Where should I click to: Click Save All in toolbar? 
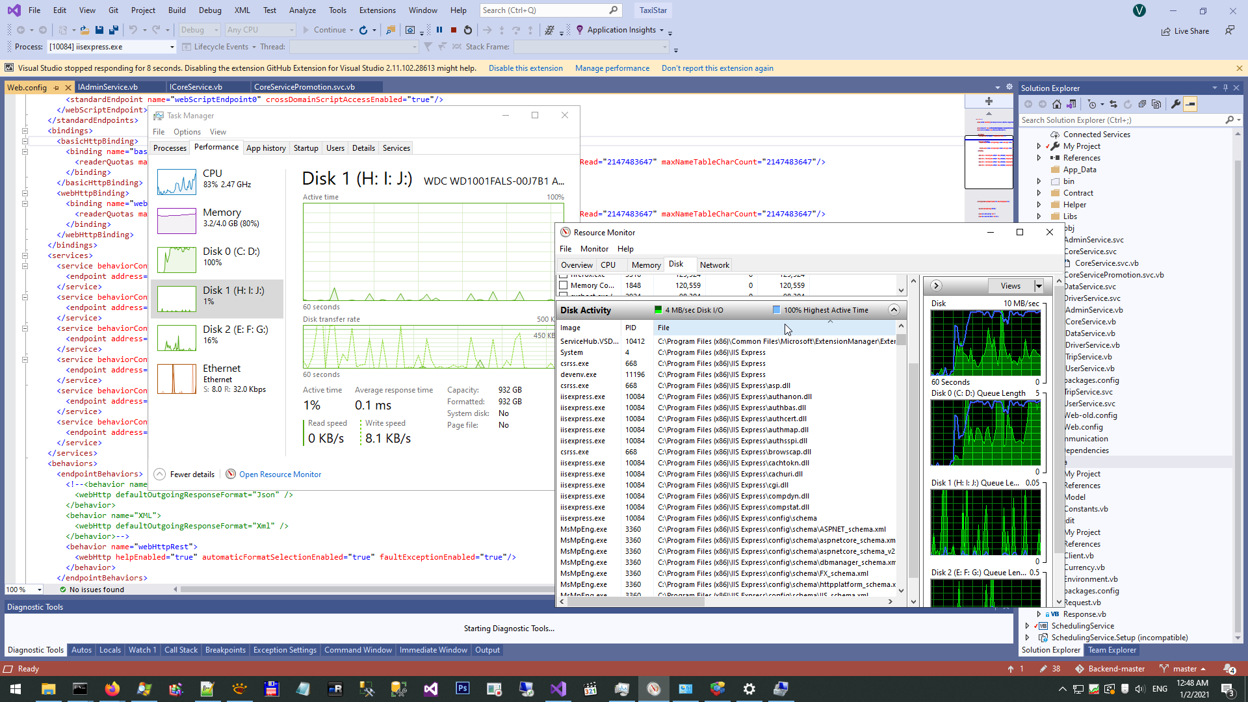(x=113, y=30)
